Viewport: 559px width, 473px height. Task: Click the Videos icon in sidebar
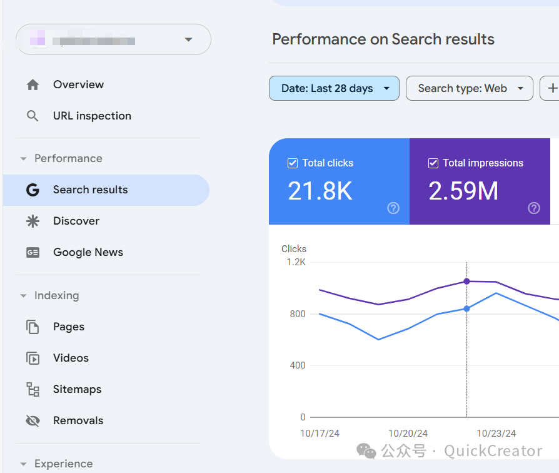point(33,359)
